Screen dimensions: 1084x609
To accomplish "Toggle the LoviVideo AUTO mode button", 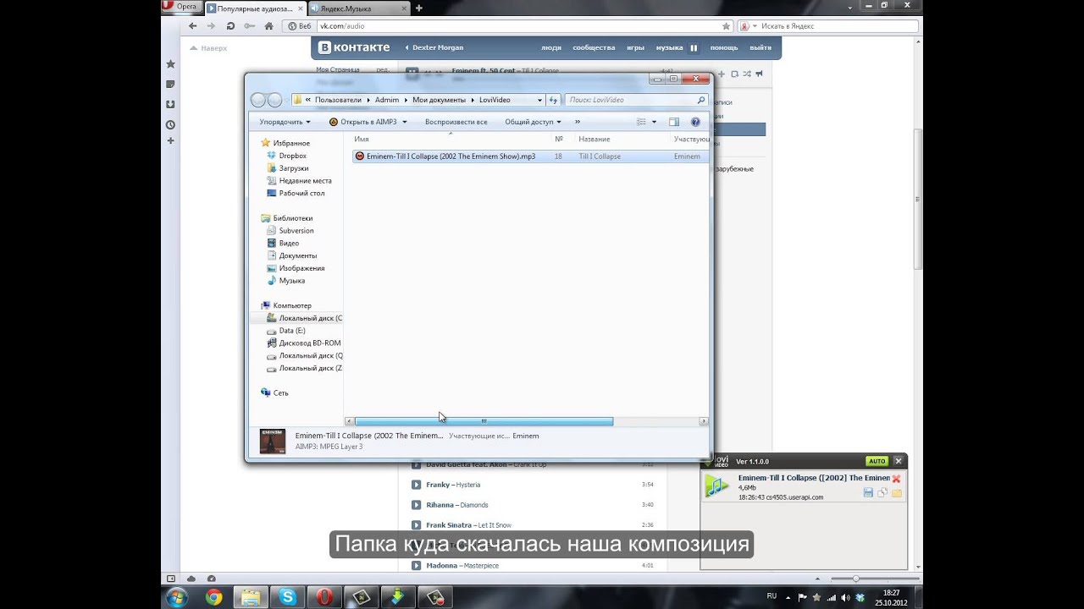I will pyautogui.click(x=877, y=461).
